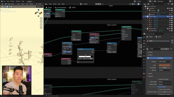The height and width of the screenshot is (97, 174).
Task: Open the Output properties tab
Action: [144, 44]
